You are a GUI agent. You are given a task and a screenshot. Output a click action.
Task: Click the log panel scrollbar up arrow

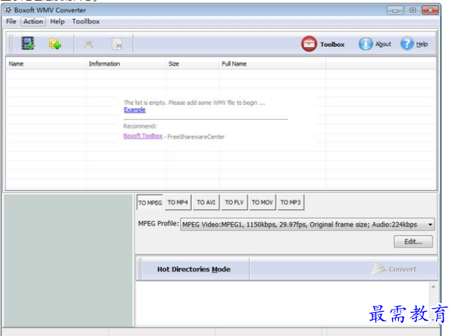pyautogui.click(x=433, y=287)
